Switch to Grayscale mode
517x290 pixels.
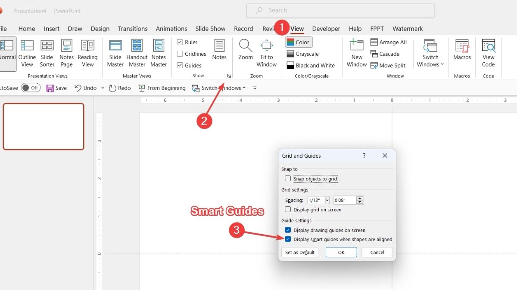point(303,54)
